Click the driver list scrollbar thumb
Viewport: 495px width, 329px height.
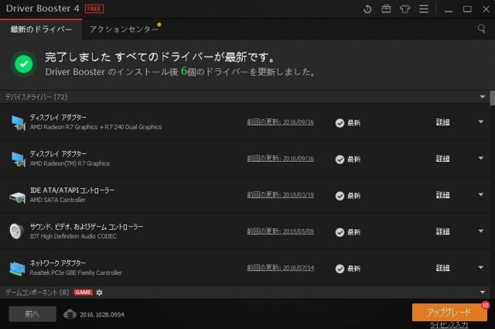tap(492, 98)
